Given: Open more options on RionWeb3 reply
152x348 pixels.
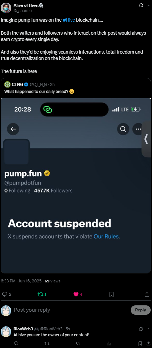Looking at the screenshot, I should 148,329.
